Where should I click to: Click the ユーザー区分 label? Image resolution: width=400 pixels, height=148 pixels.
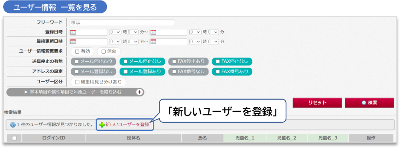point(50,82)
